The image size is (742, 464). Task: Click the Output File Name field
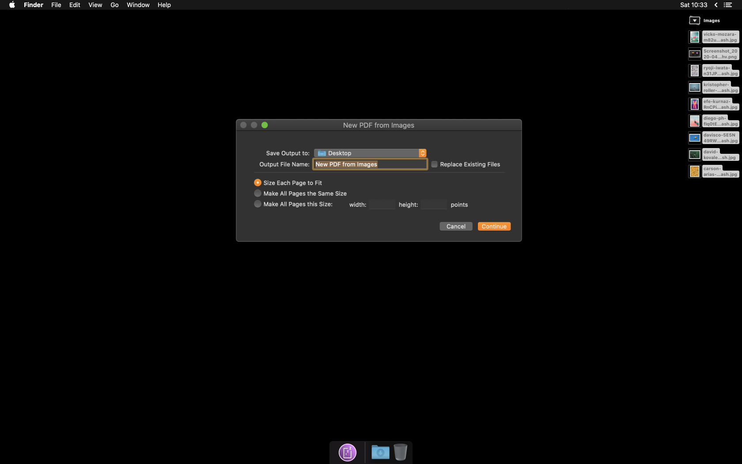click(x=370, y=164)
